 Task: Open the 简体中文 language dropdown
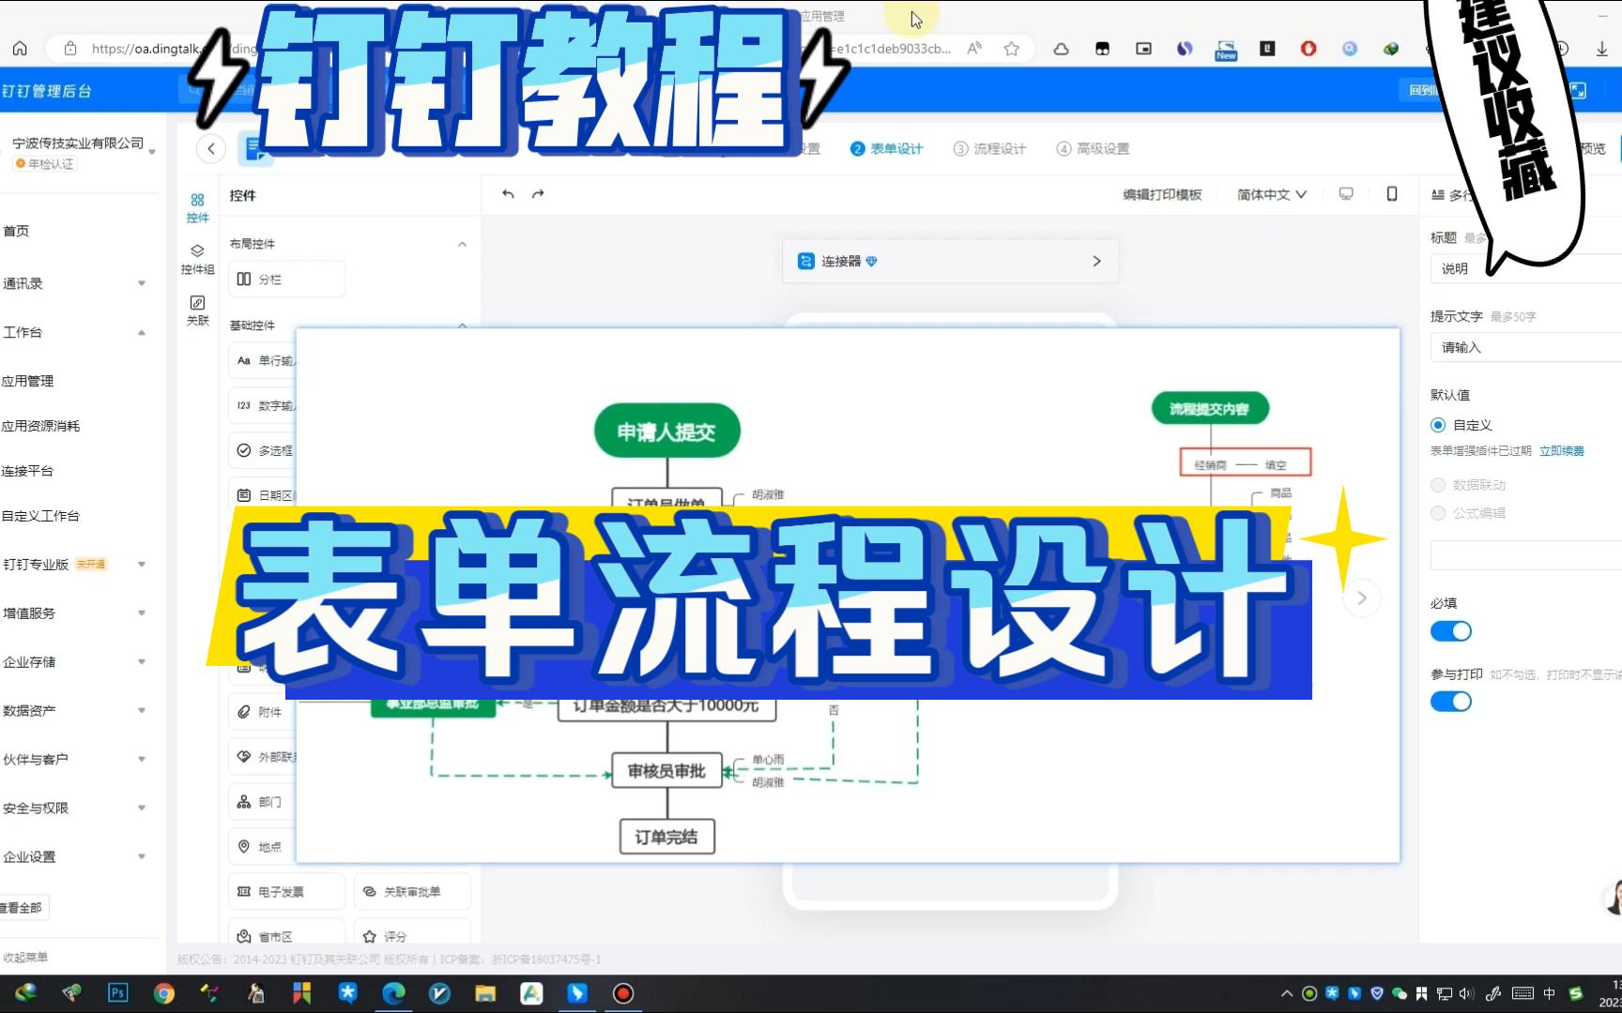click(1272, 194)
